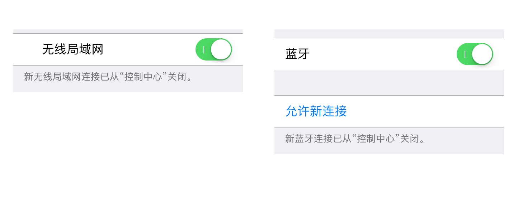Click the on-indicator line inside the 无线局域网 switch
Screen dimensions: 523x198
[x=204, y=50]
